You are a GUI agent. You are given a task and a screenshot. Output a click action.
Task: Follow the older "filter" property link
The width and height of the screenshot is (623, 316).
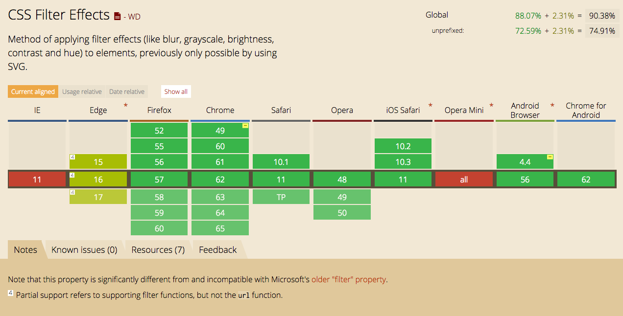[349, 280]
